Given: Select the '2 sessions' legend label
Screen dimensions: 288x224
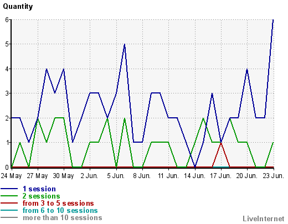Looking at the screenshot, I should point(42,196).
